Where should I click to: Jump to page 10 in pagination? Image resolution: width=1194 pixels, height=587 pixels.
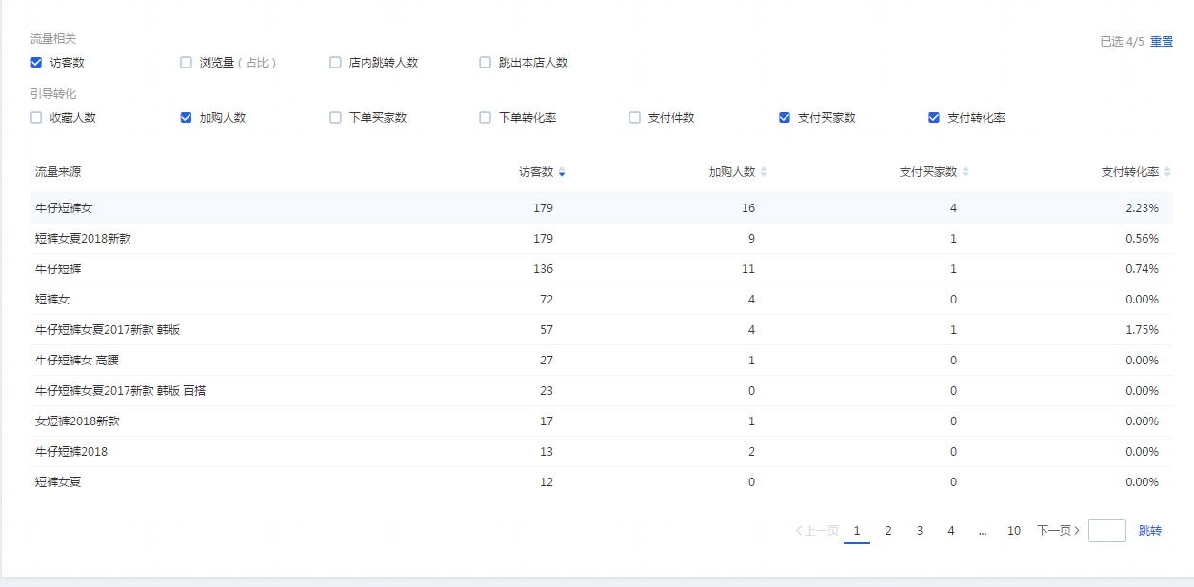[x=1014, y=531]
